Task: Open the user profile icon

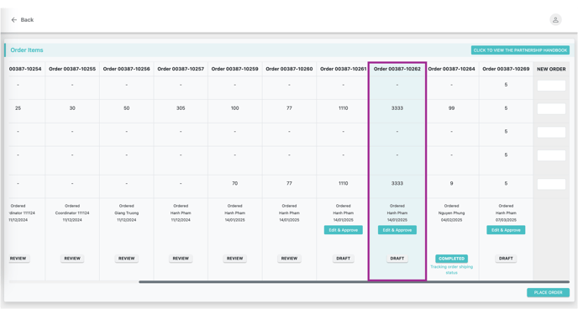Action: (555, 19)
